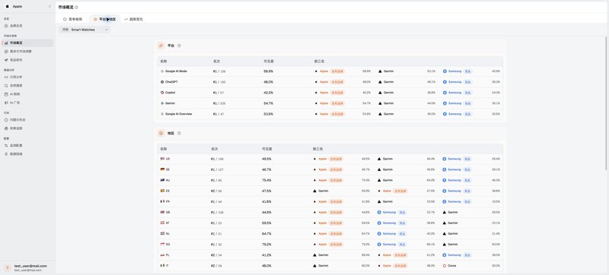Click the 品牌总览 sidebar icon
Image resolution: width=609 pixels, height=275 pixels.
(6, 26)
